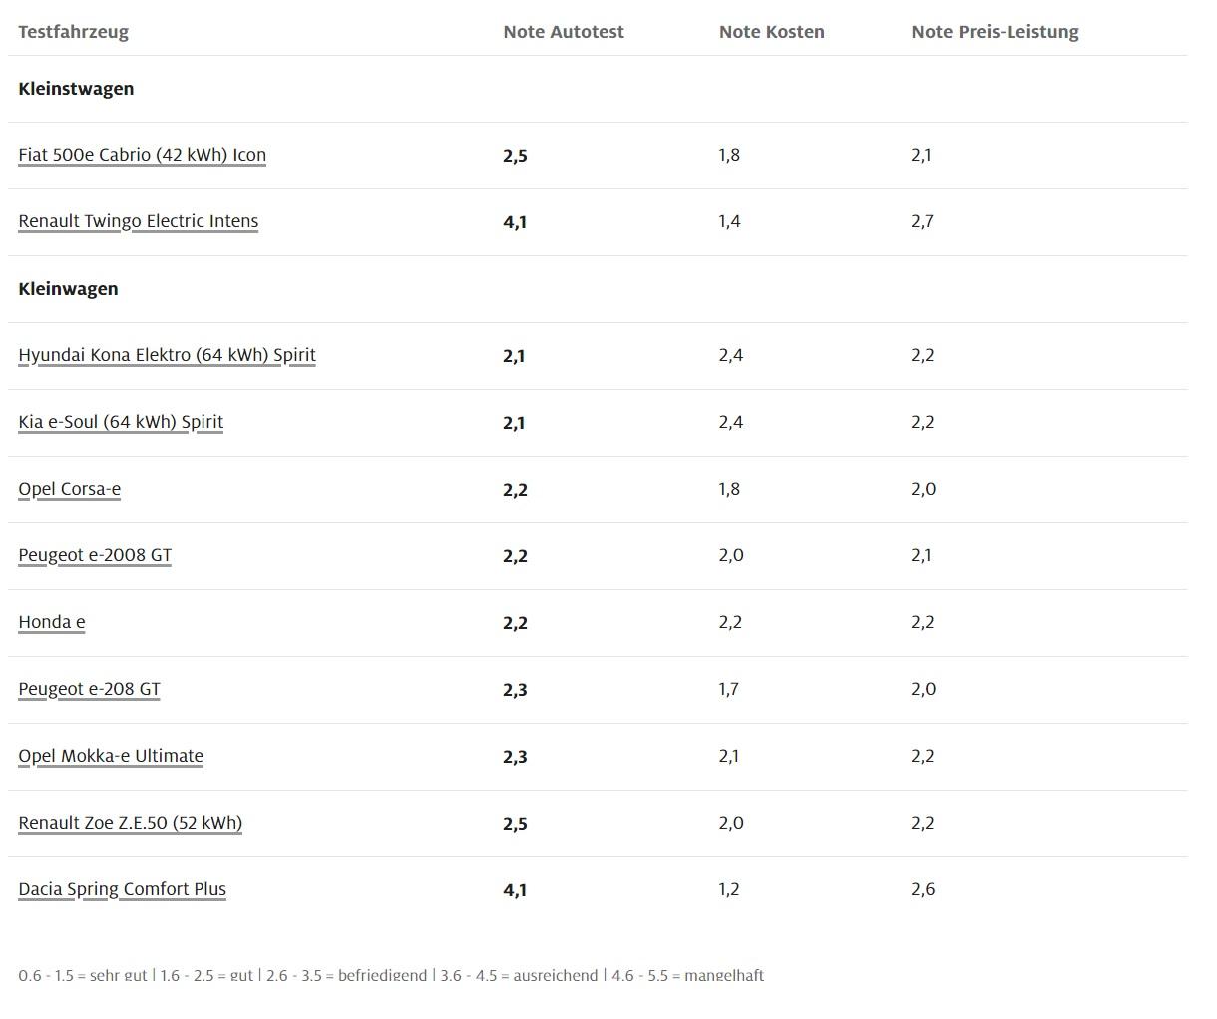
Task: Select the Kleinwagen category heading
Action: pyautogui.click(x=68, y=289)
